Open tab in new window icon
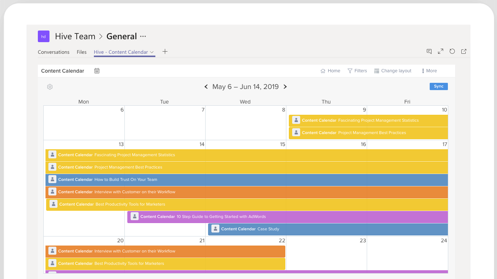 464,52
